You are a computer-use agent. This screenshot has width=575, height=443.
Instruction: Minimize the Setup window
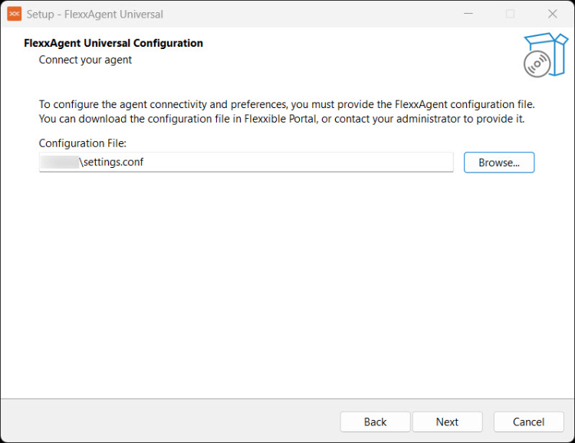[x=468, y=14]
